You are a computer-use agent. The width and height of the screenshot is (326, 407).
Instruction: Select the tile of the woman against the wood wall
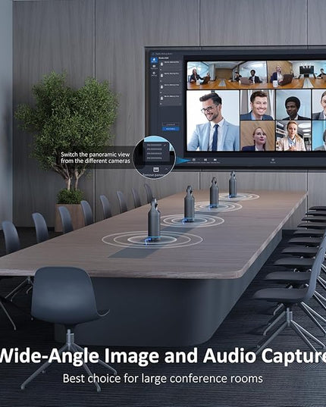pyautogui.click(x=258, y=136)
